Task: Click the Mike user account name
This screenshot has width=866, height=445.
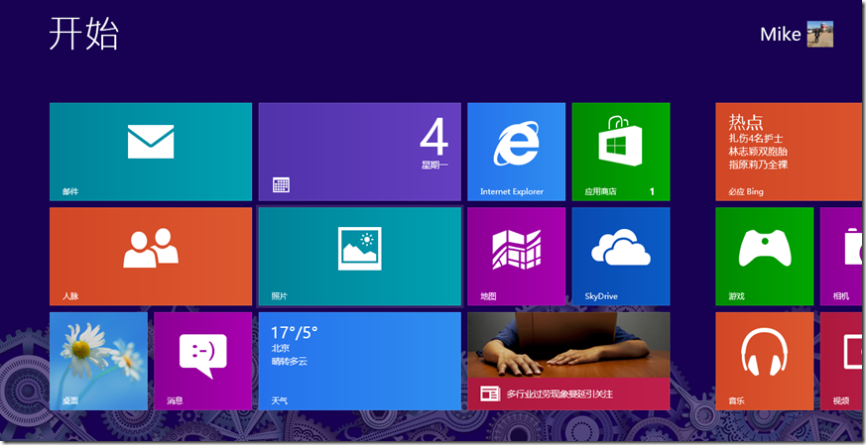Action: pos(781,35)
